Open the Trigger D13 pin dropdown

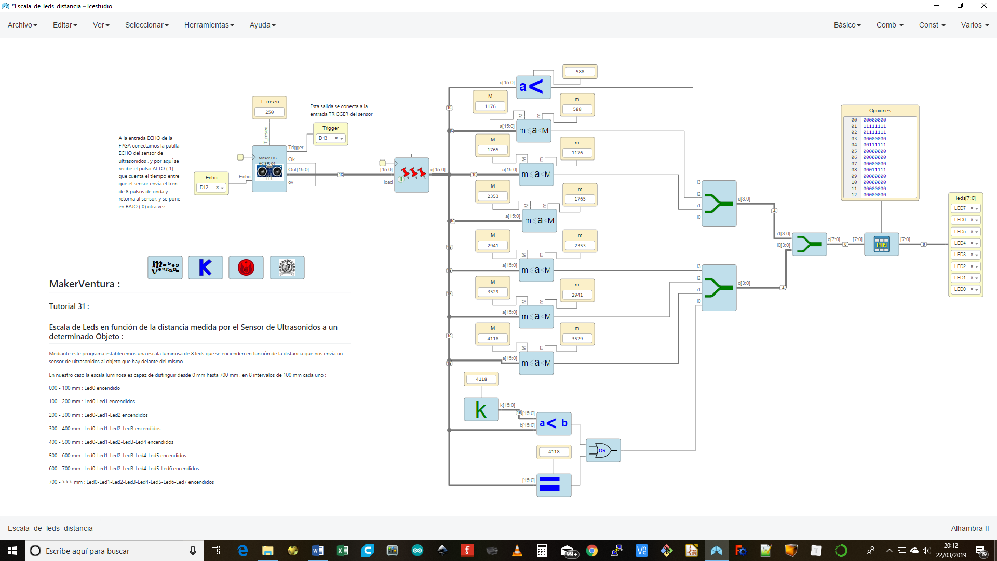pos(341,138)
